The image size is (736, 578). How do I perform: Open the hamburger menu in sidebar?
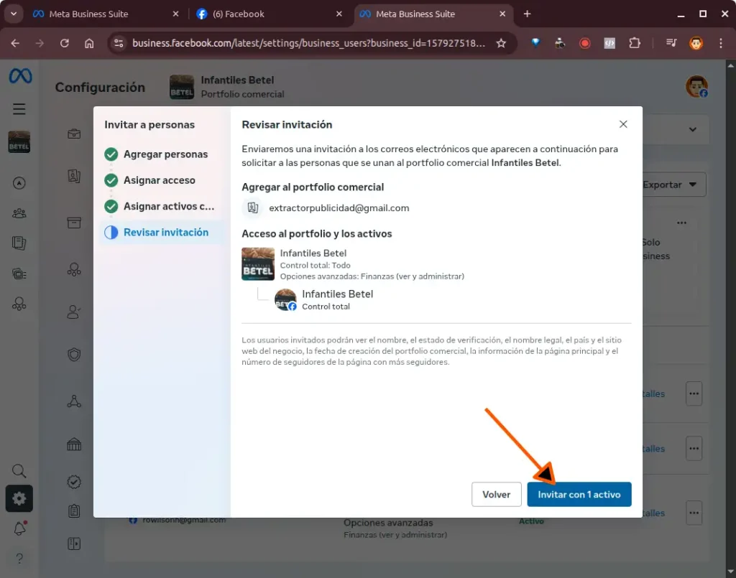pyautogui.click(x=19, y=109)
